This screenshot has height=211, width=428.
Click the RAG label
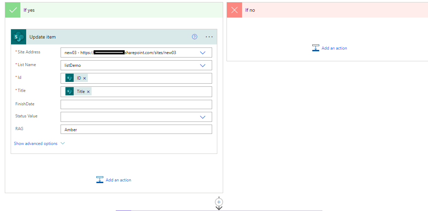coord(19,129)
